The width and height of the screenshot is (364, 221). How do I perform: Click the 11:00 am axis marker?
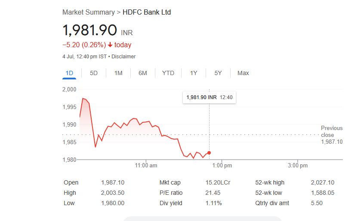[x=146, y=165]
